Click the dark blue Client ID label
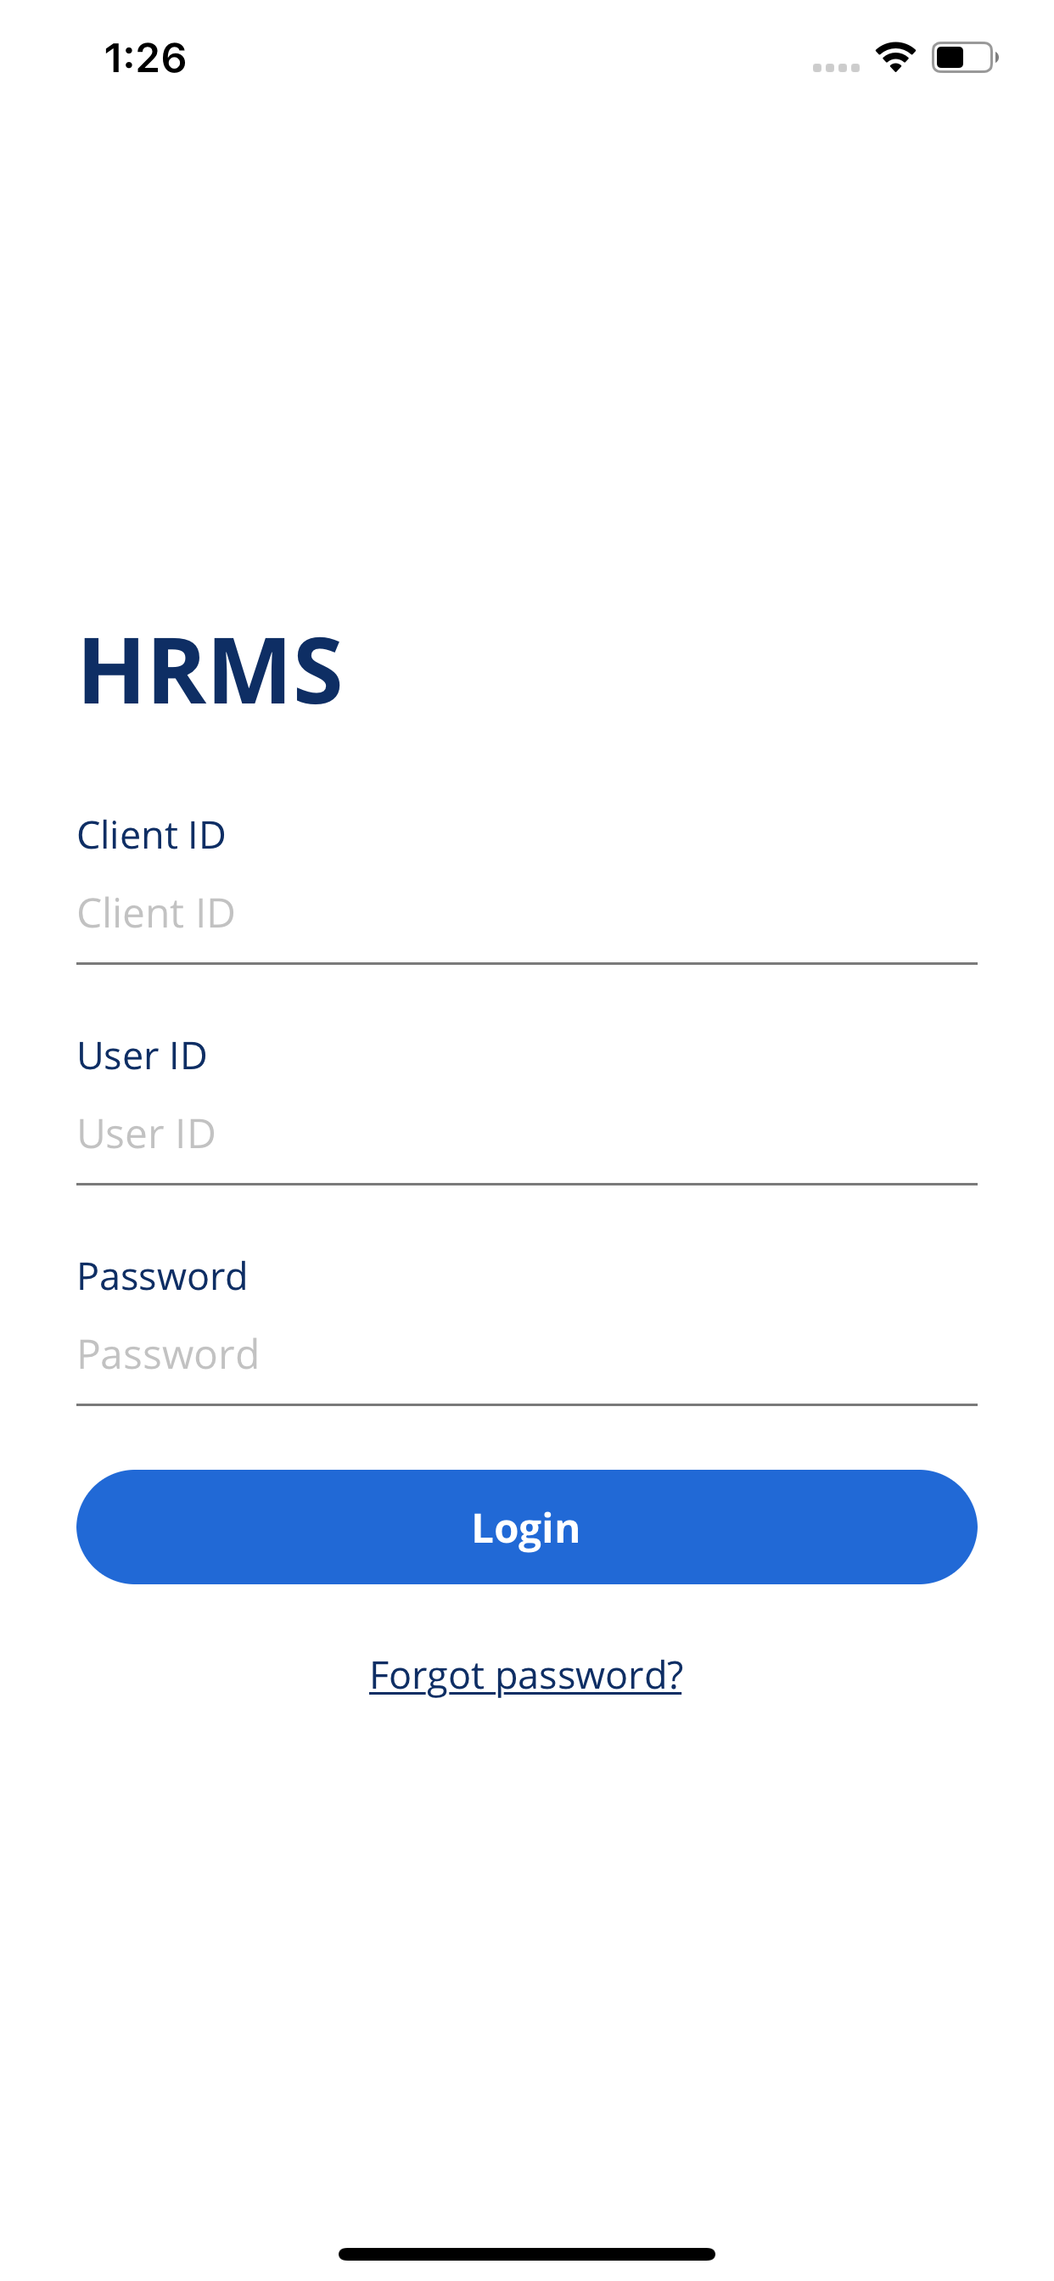The image size is (1054, 2281). 151,835
